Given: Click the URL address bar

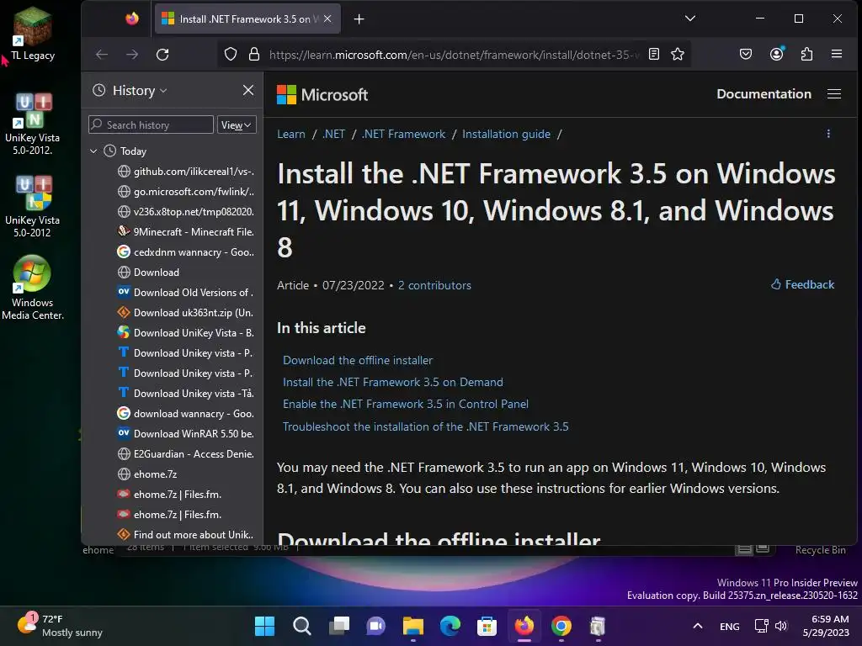Looking at the screenshot, I should (x=454, y=55).
